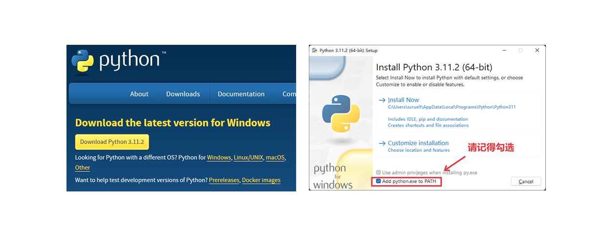Cancel the Python setup
The width and height of the screenshot is (606, 227).
(526, 181)
